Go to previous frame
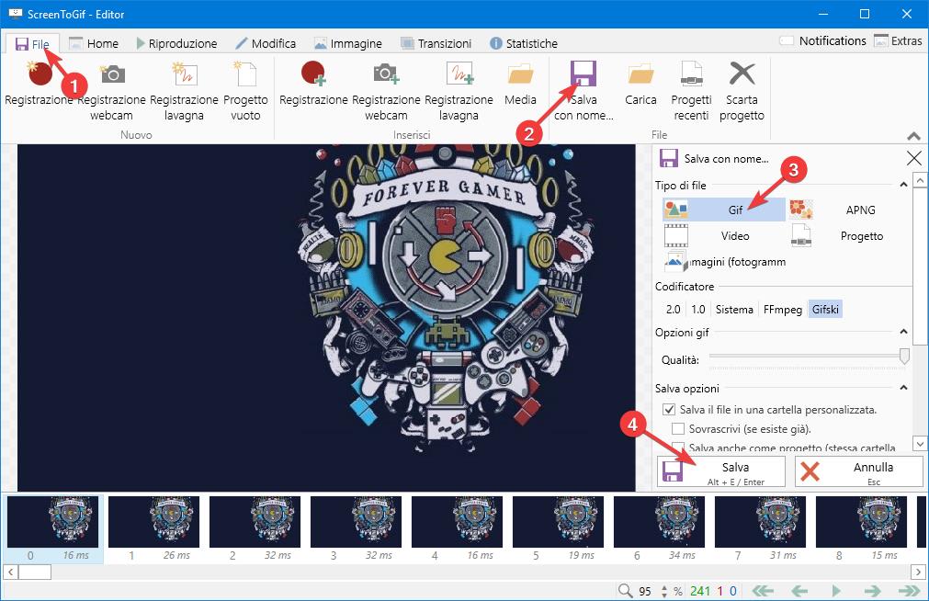Screen dimensions: 929x601 (799, 590)
